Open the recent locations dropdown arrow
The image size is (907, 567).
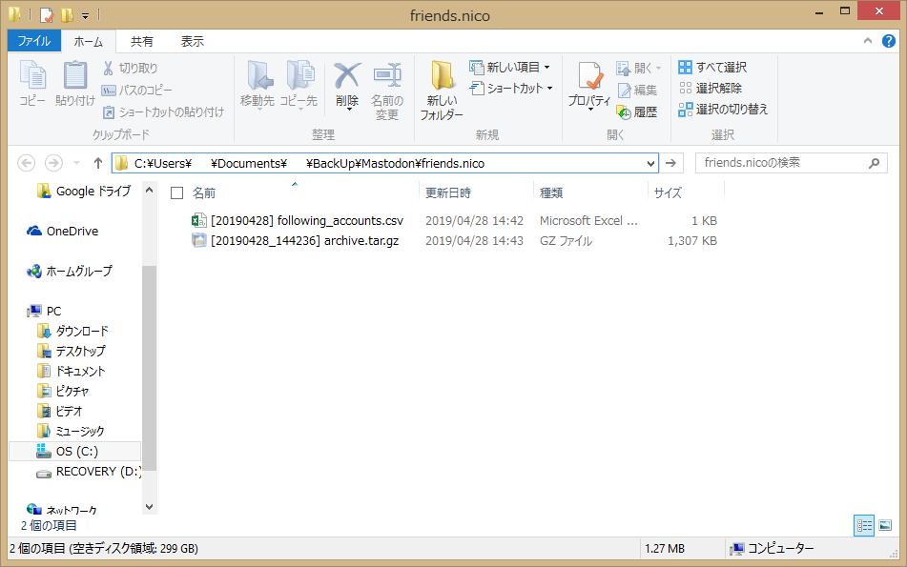76,164
